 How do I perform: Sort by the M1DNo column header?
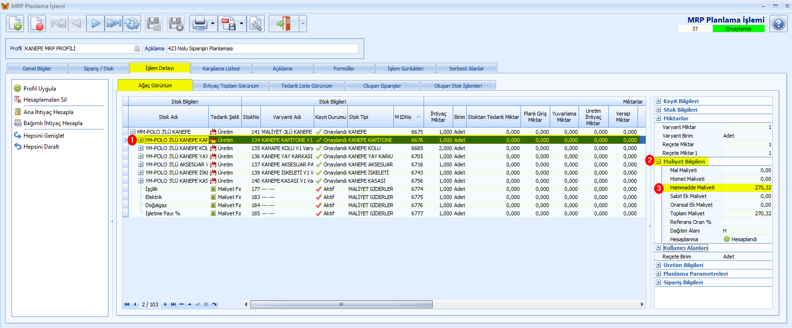pyautogui.click(x=408, y=117)
